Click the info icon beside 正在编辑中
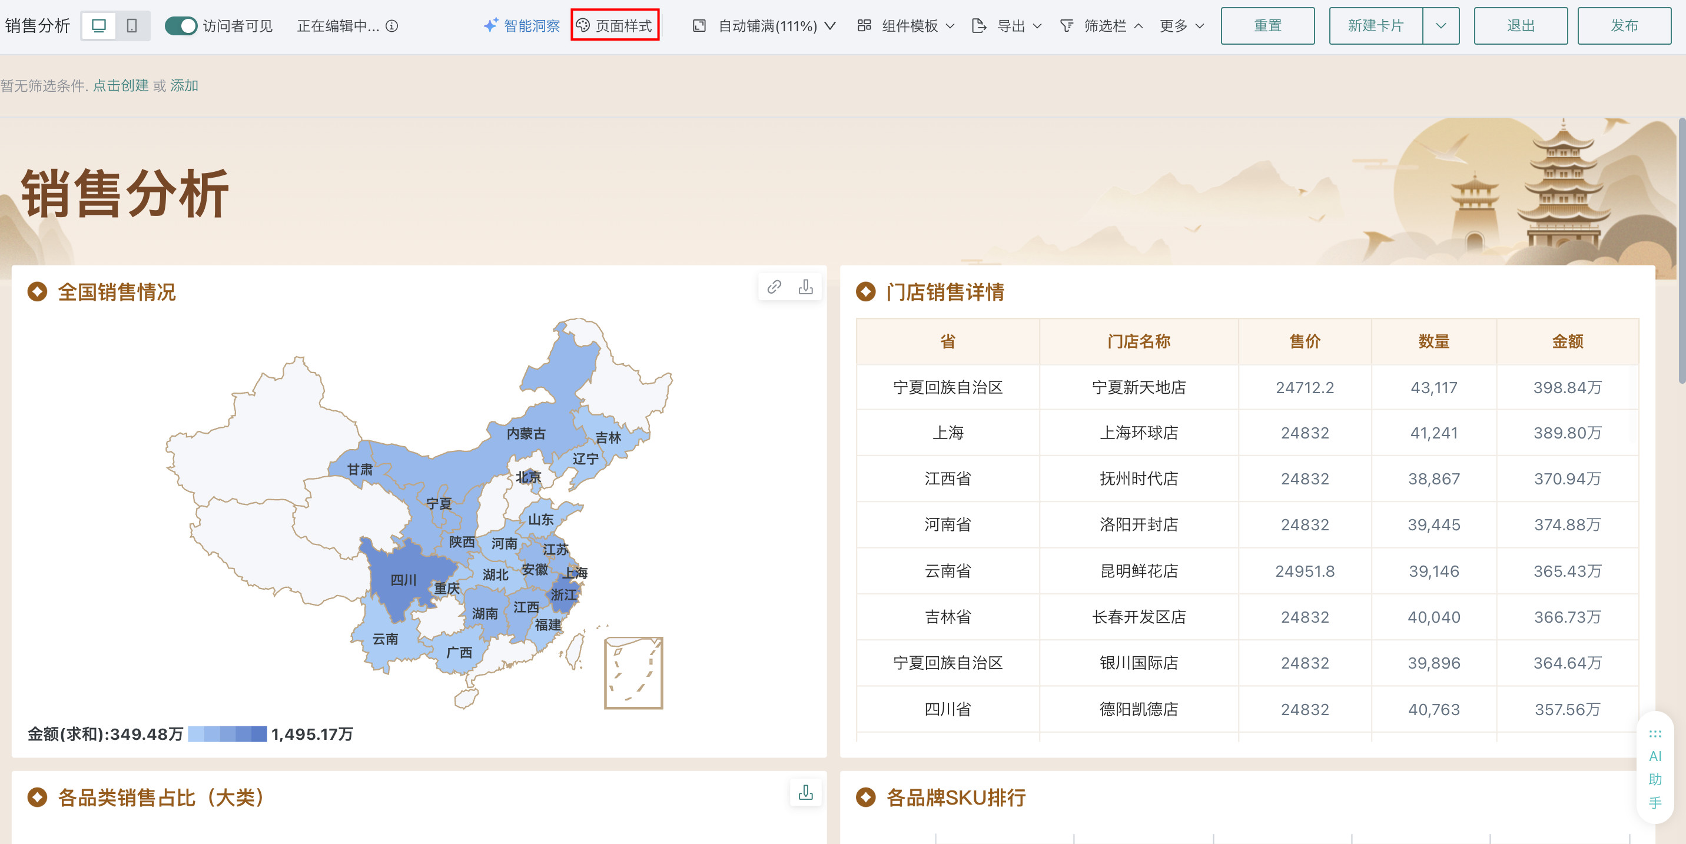 point(391,26)
